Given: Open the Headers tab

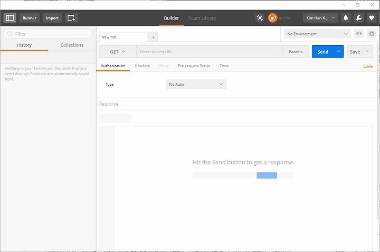Looking at the screenshot, I should coord(142,66).
